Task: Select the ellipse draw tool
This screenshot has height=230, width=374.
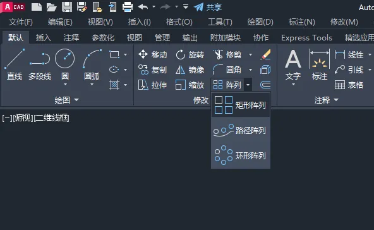Action: click(114, 70)
